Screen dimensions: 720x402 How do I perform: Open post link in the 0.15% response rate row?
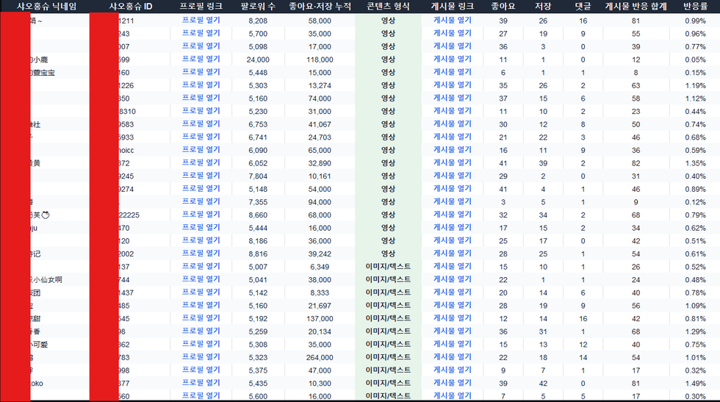click(453, 72)
